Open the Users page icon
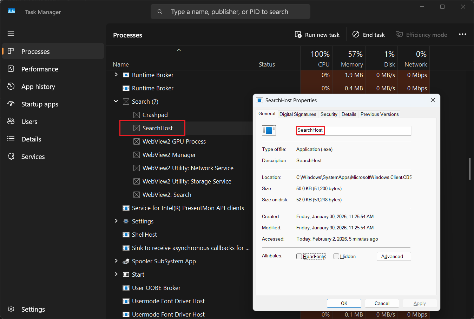 11,122
